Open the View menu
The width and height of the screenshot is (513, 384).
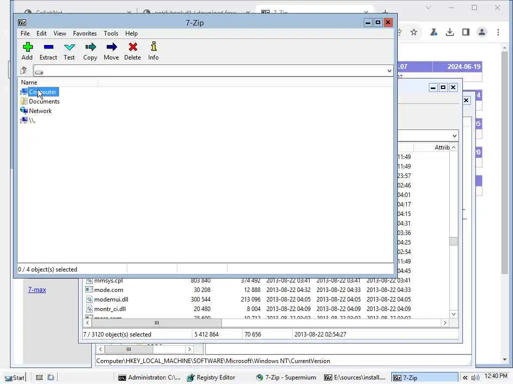point(60,33)
